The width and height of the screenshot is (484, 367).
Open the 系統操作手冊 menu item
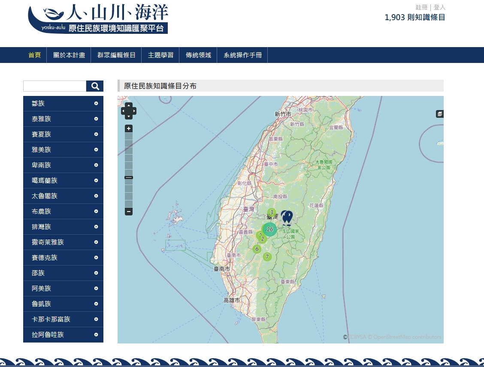tap(242, 55)
